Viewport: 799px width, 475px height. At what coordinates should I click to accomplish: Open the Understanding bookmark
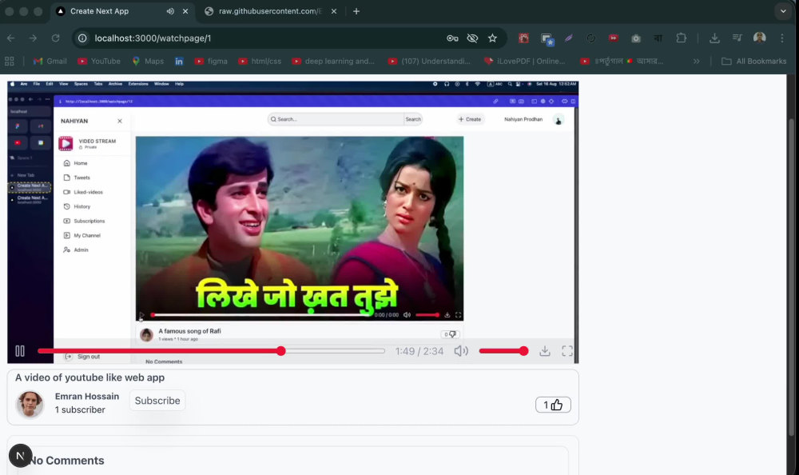(x=429, y=62)
